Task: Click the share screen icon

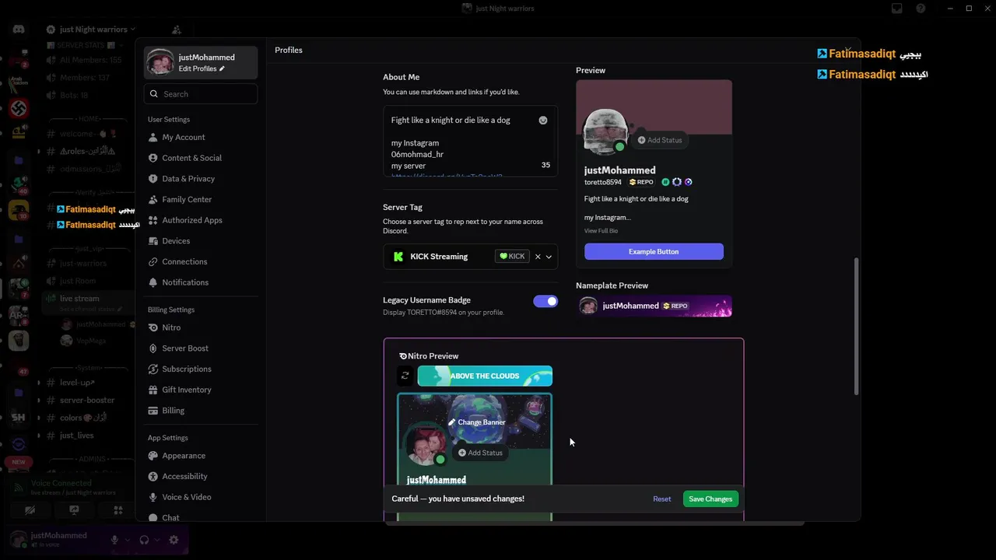Action: [x=74, y=510]
